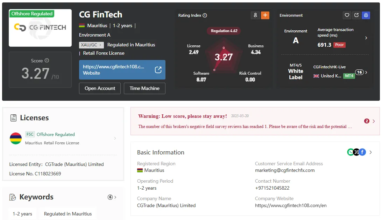Click the 16 servers count badge
Image resolution: width=382 pixels, height=220 pixels.
pyautogui.click(x=359, y=72)
